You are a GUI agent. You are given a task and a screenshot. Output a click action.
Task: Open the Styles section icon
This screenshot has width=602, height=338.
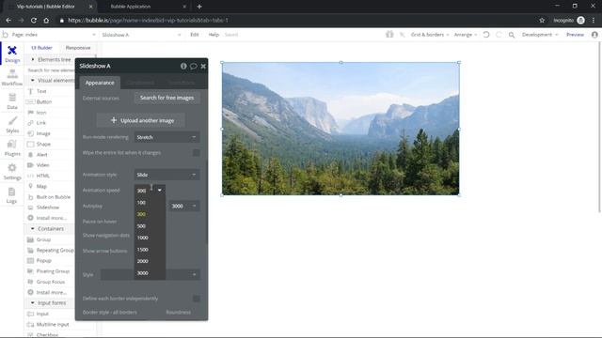[12, 125]
